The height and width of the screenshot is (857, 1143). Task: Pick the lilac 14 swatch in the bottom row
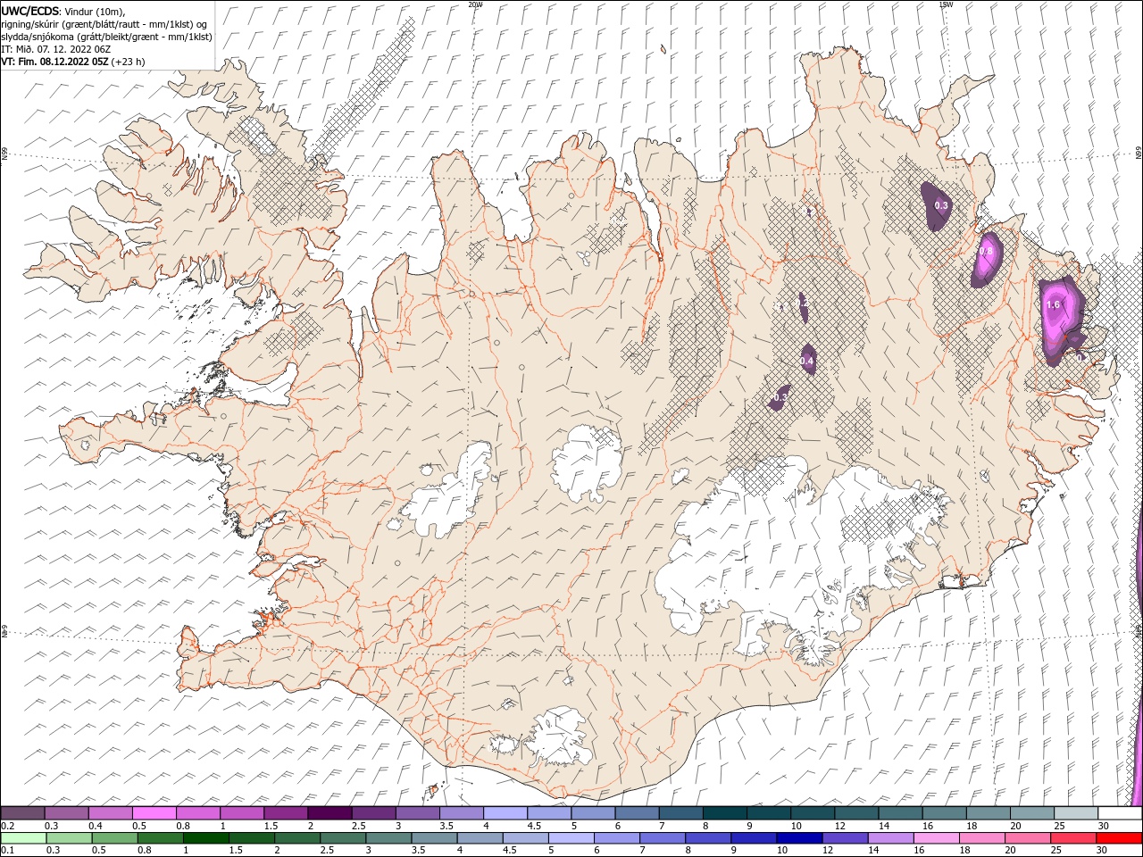pos(891,838)
